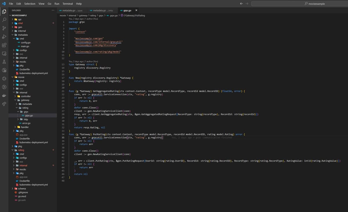The height and width of the screenshot is (212, 348).
Task: Click 'movie' in the breadcrumb path
Action: (63, 15)
